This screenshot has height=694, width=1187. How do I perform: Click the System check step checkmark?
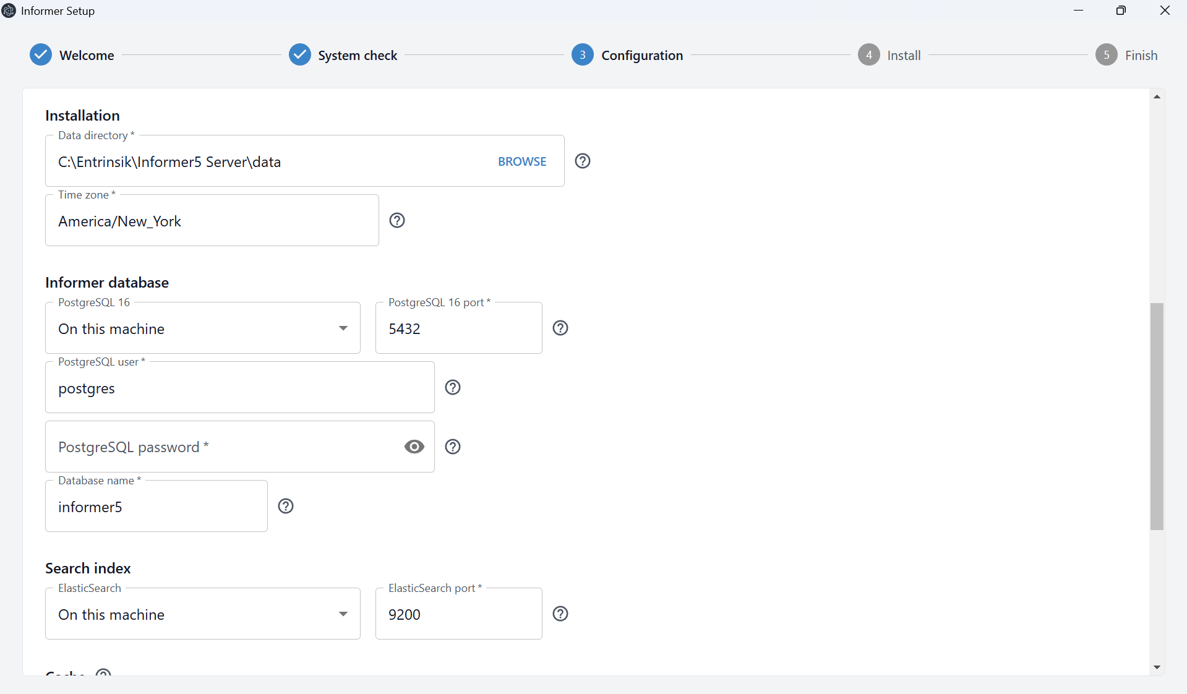299,55
